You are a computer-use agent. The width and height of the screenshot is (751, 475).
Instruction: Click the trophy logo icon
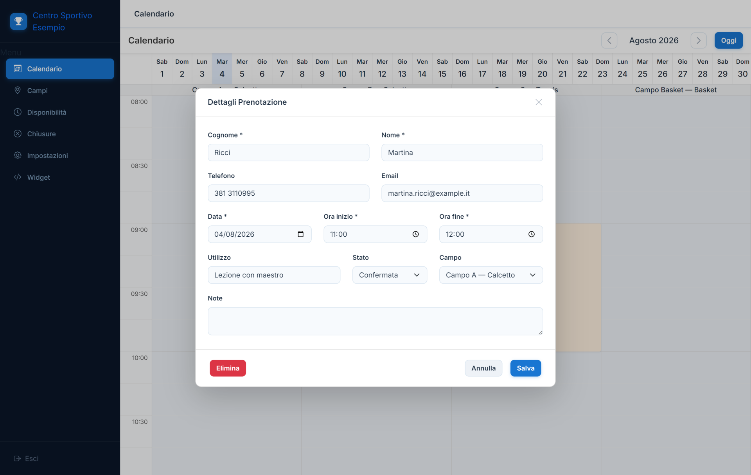pyautogui.click(x=18, y=21)
